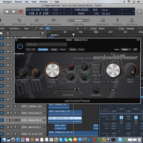
Task: Click the phaser depth knob
Action: click(x=130, y=70)
